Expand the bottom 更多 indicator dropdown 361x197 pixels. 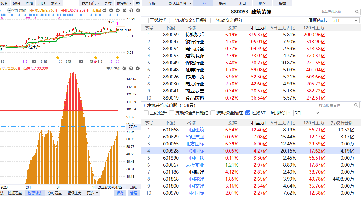tap(92, 193)
